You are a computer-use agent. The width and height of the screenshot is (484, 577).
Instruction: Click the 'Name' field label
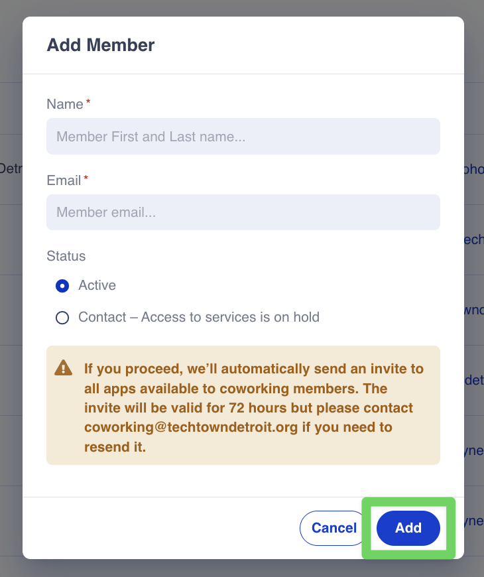click(x=65, y=104)
